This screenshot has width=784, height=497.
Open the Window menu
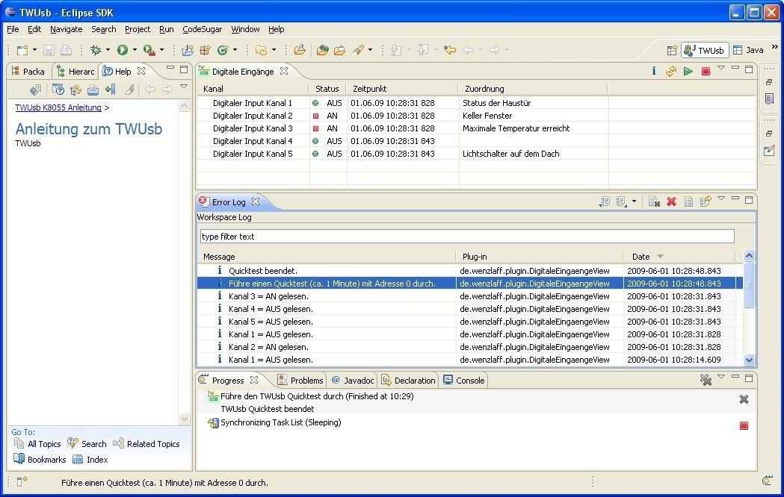click(x=245, y=29)
